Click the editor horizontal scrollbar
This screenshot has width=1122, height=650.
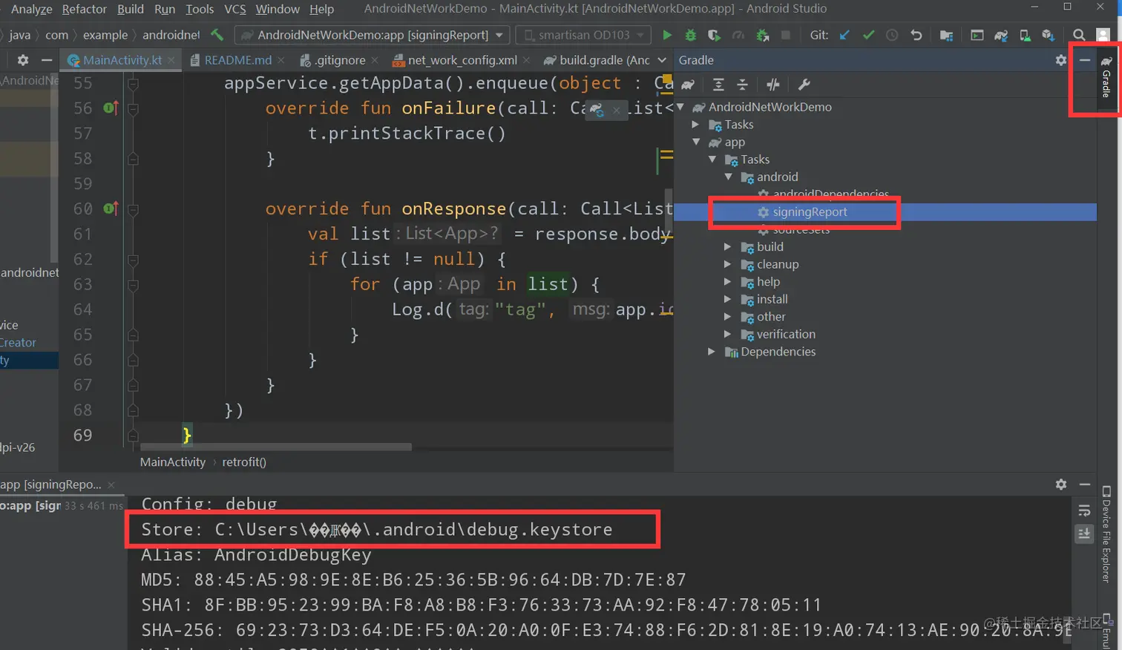tap(276, 447)
